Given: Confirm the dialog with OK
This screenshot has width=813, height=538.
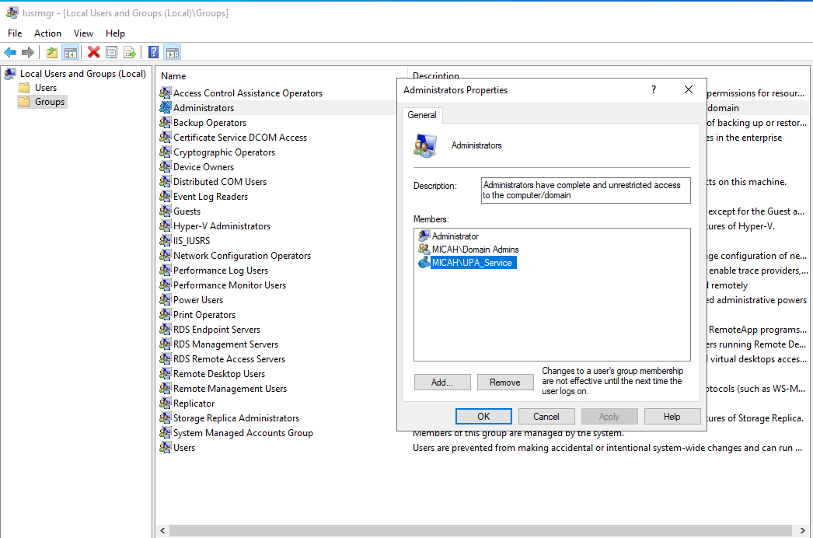Looking at the screenshot, I should 483,417.
